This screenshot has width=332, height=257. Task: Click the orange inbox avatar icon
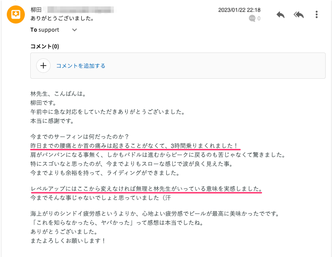[16, 14]
